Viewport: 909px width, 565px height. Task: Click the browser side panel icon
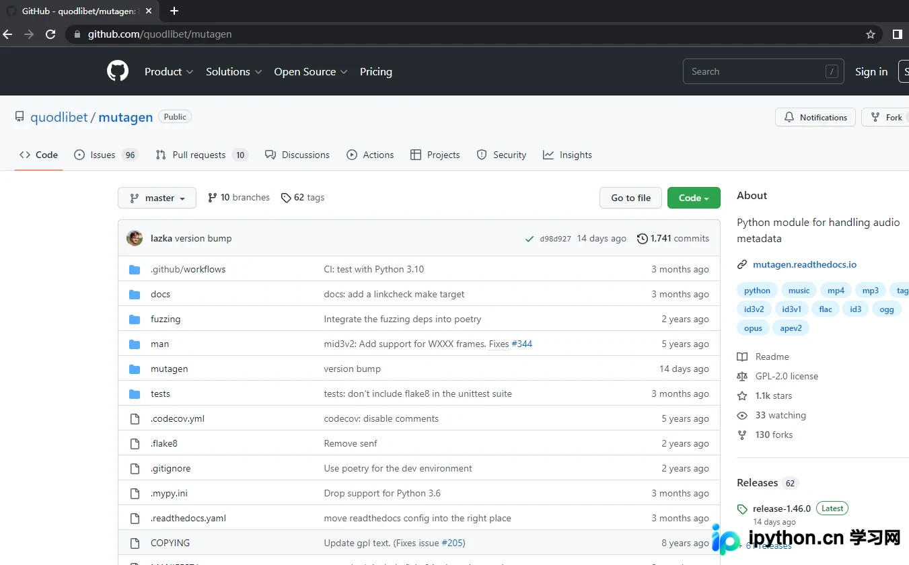[x=897, y=34]
